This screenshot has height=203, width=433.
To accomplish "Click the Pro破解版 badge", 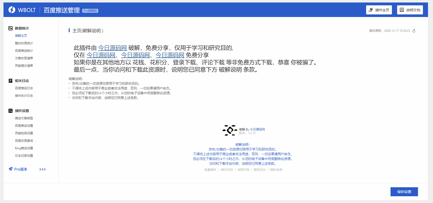I will click(x=90, y=11).
